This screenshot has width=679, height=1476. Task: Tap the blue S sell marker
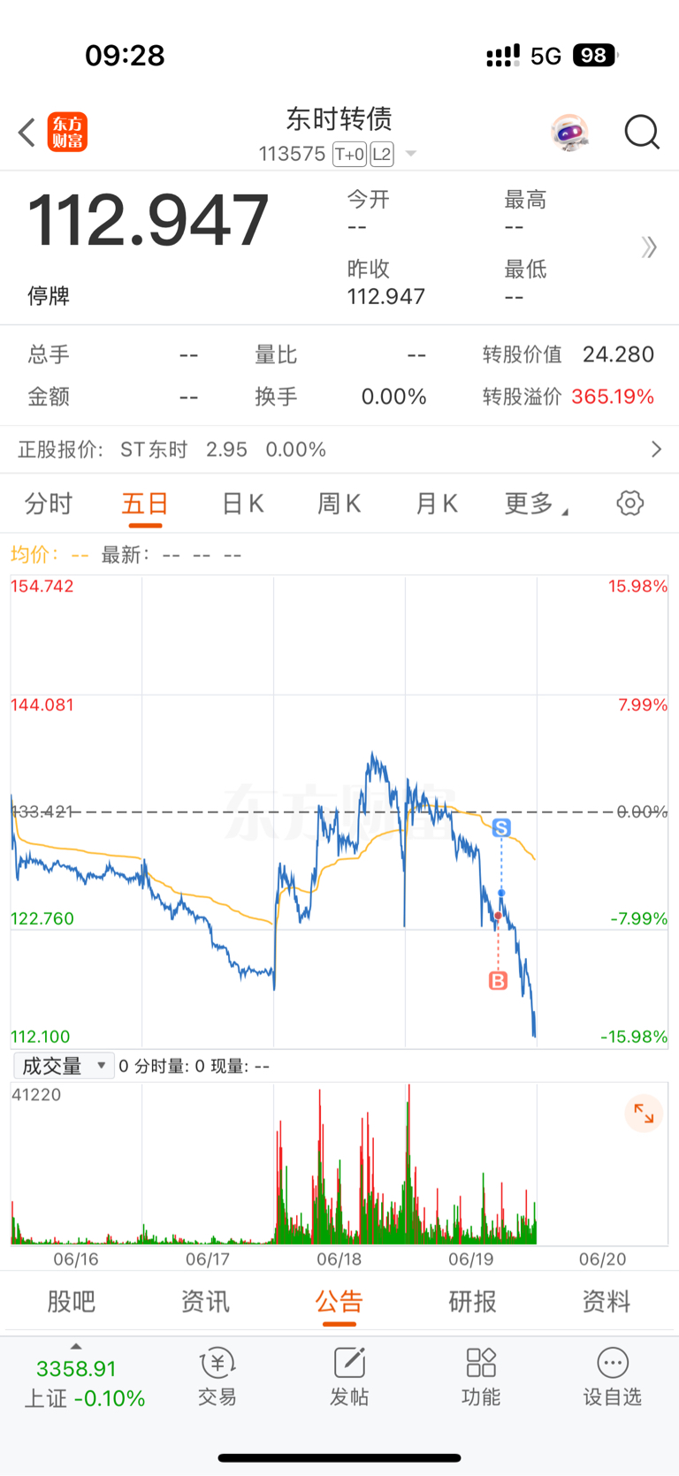(501, 828)
